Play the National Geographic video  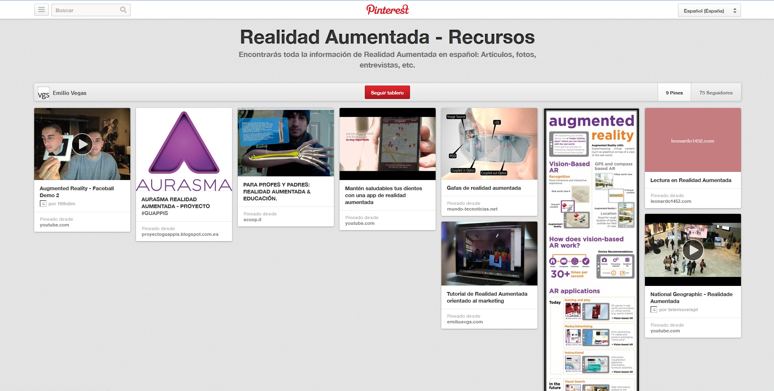click(693, 250)
